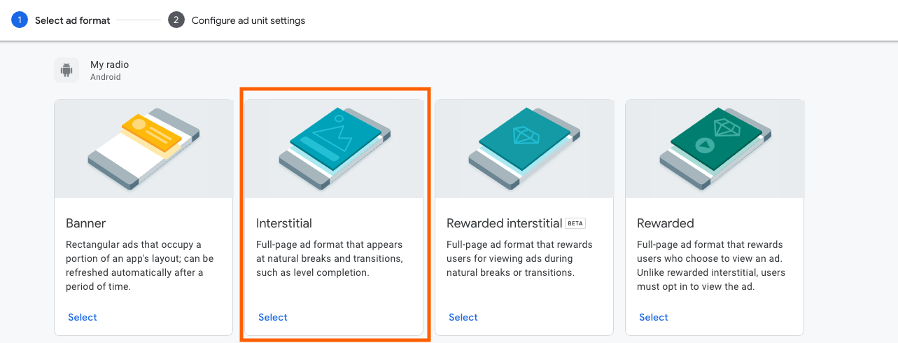Click the Rewarded card title
This screenshot has height=343, width=898.
[x=666, y=223]
